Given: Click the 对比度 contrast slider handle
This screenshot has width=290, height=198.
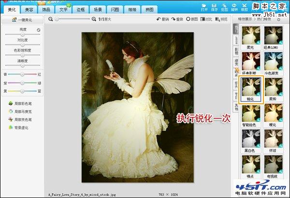Looking at the screenshot, I should [22, 45].
